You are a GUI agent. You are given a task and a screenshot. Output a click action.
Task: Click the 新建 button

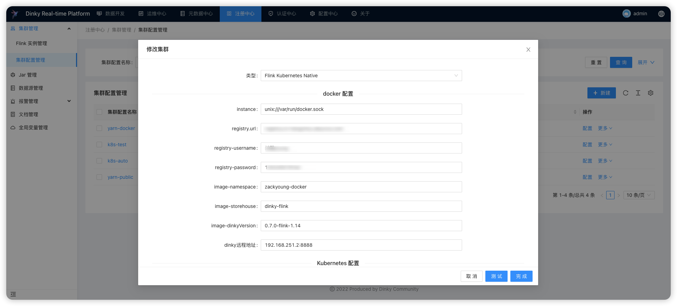(602, 93)
